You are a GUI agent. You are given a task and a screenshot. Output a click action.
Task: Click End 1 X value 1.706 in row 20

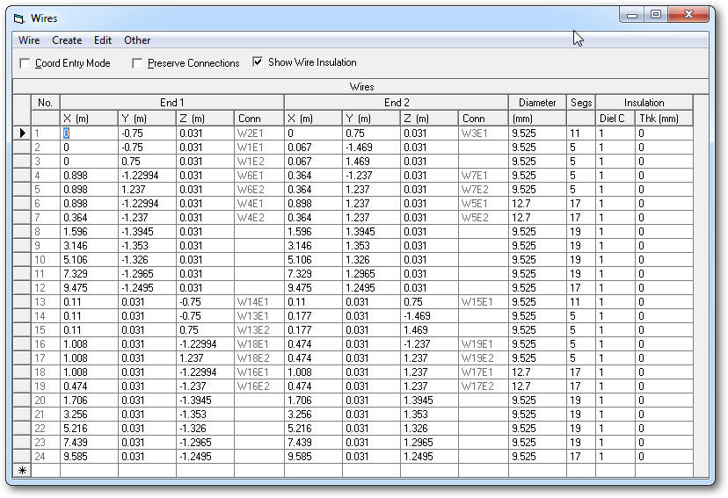[x=89, y=401]
